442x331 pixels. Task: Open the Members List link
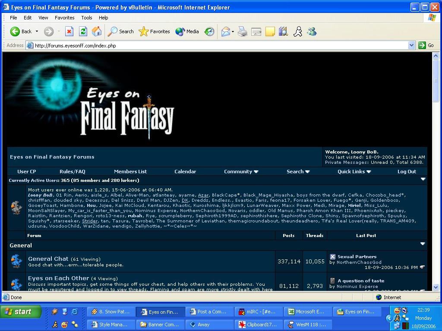[x=130, y=172]
